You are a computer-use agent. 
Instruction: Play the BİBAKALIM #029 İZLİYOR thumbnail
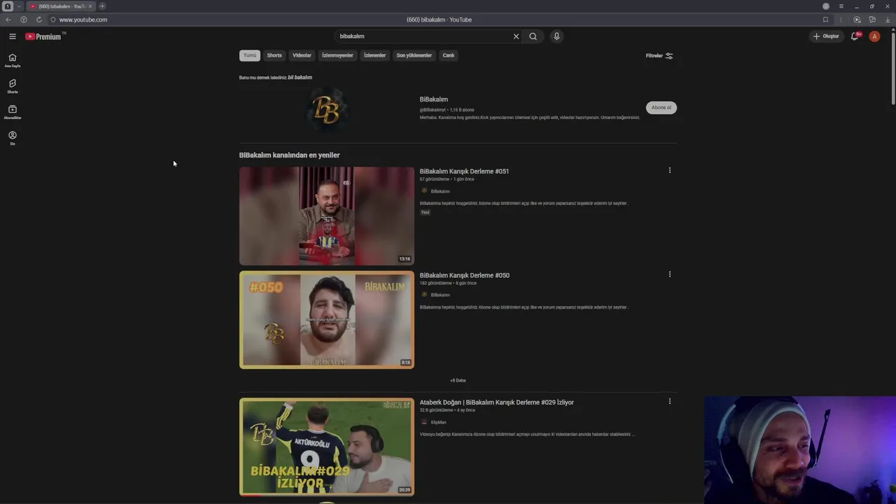pyautogui.click(x=326, y=447)
